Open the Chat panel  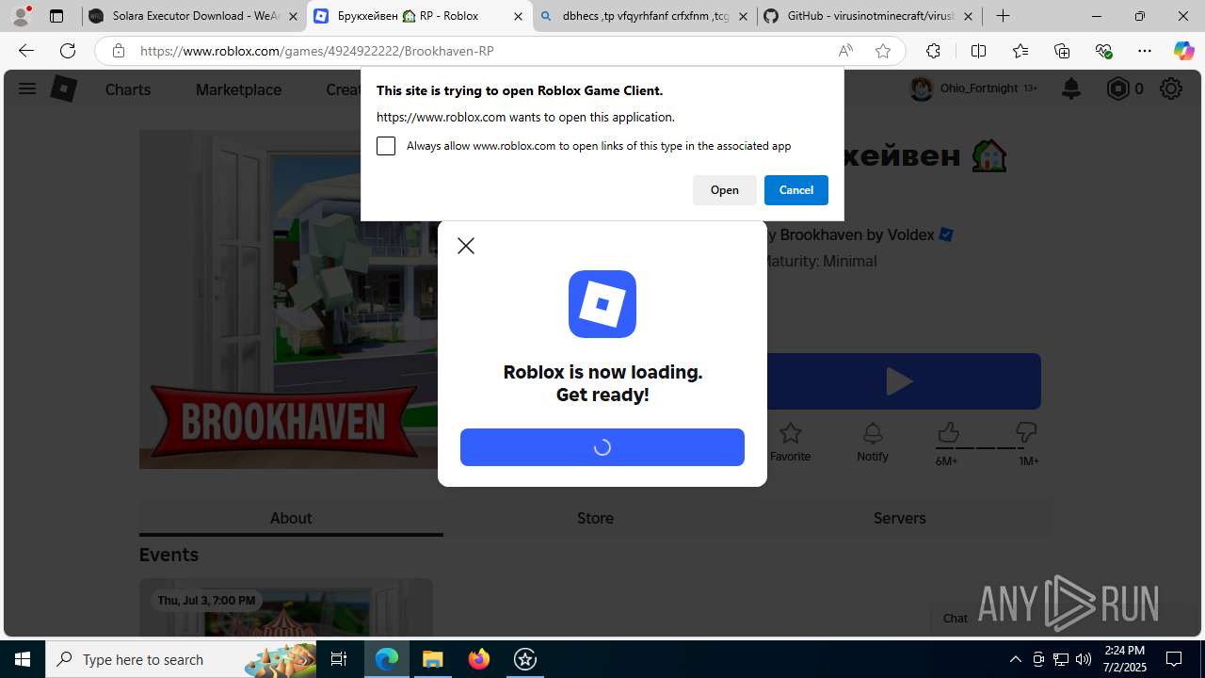(956, 619)
